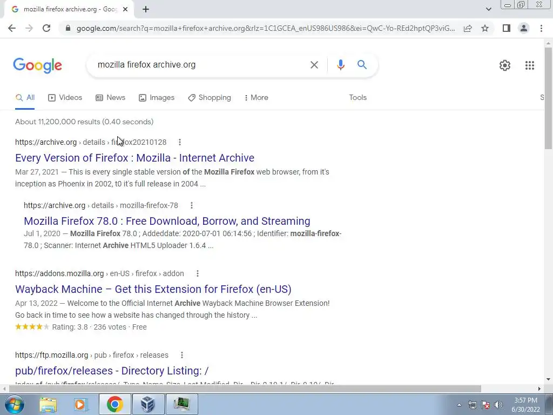Open Wayback Machine extension result
Image resolution: width=553 pixels, height=415 pixels.
(x=153, y=289)
